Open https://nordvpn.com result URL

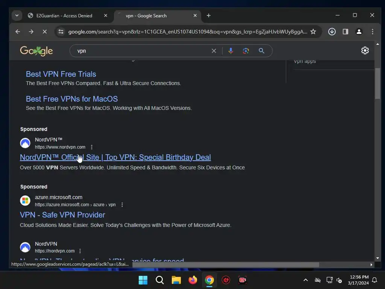point(55,251)
